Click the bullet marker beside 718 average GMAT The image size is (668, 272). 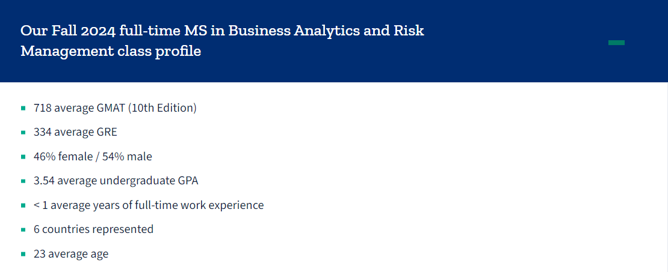point(23,109)
